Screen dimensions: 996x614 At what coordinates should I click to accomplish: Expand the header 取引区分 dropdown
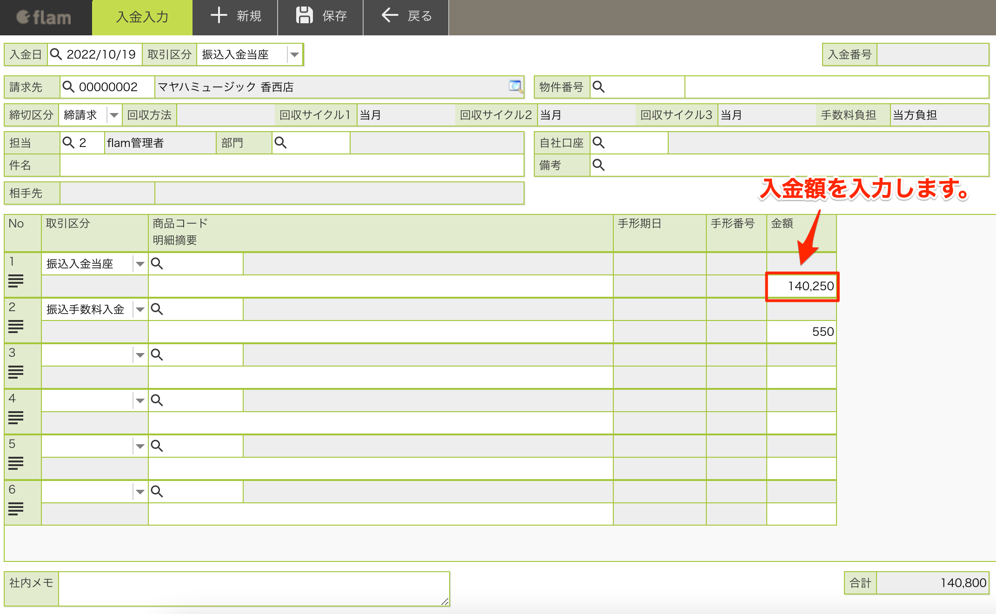294,55
